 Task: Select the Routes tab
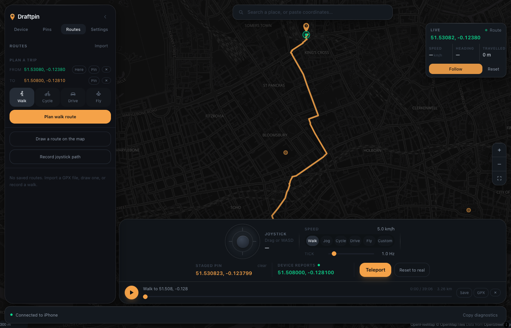pos(73,29)
